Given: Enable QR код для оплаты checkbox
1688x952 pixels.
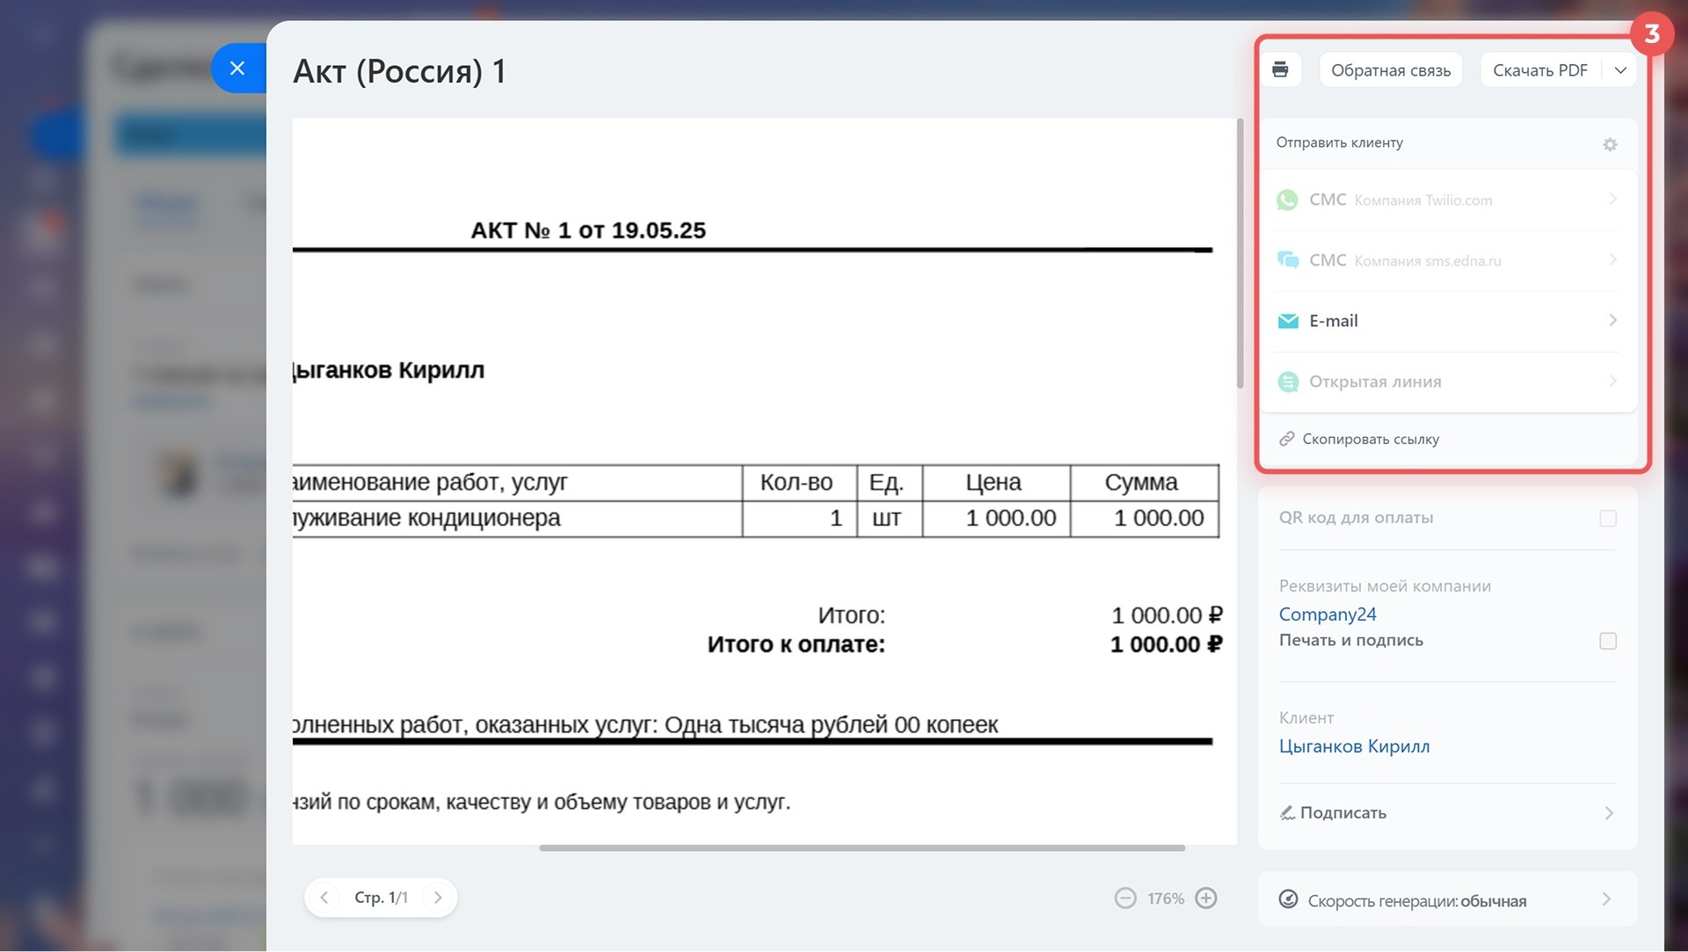Looking at the screenshot, I should coord(1607,519).
